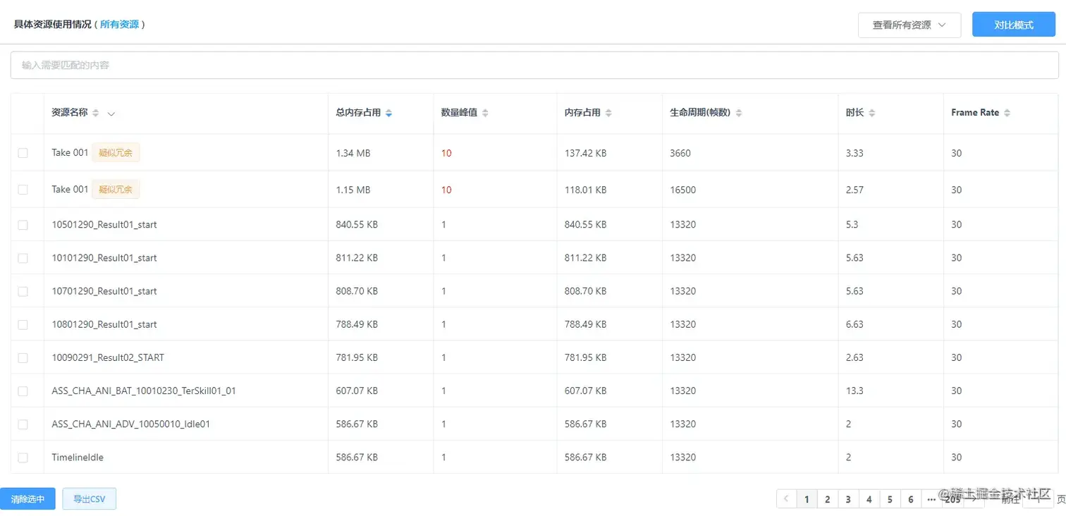Click the 对比模式 button

[x=1013, y=23]
